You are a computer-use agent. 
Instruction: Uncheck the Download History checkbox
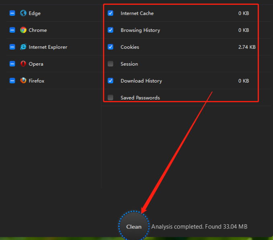coord(110,81)
